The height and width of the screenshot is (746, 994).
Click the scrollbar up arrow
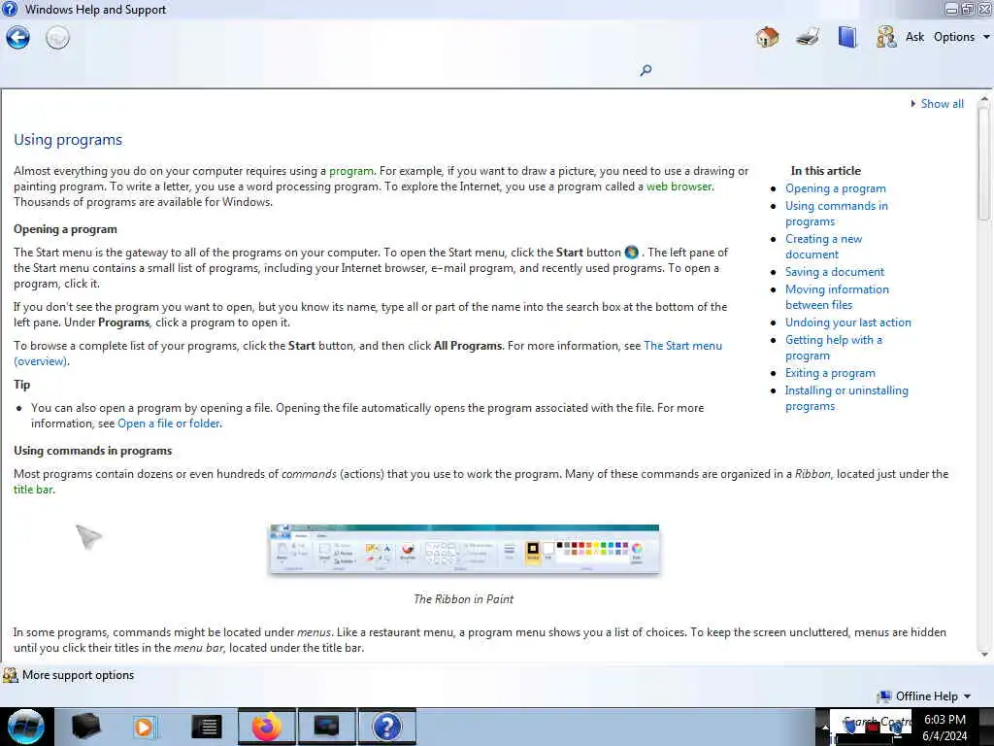click(984, 100)
